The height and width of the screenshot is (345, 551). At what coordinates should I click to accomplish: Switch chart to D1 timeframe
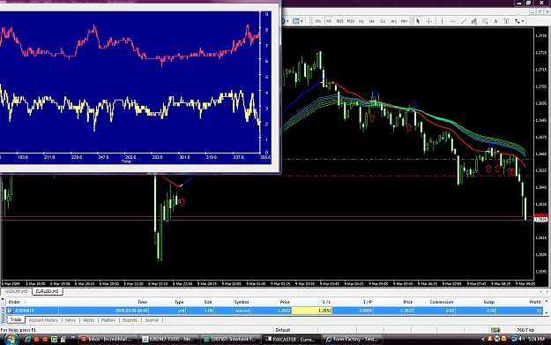pos(383,21)
